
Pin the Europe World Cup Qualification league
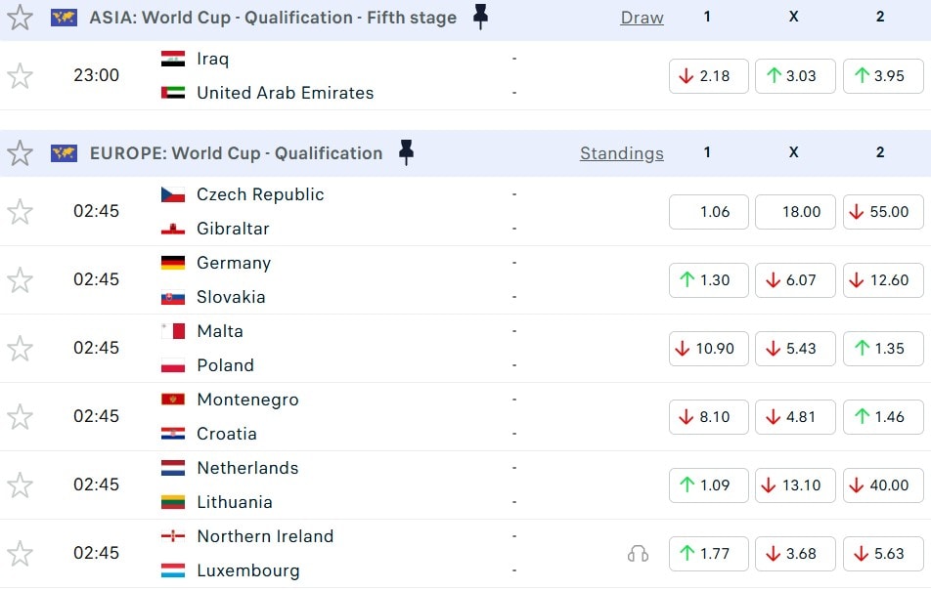pos(406,152)
